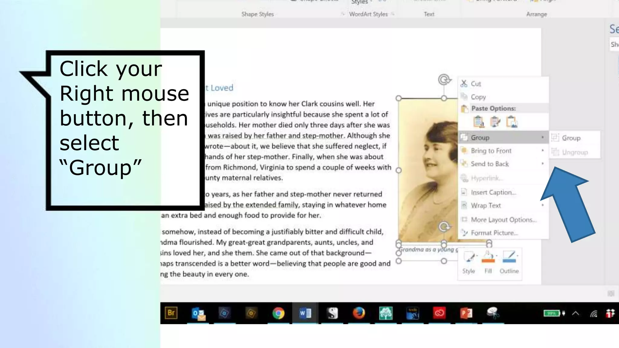Choose the Merge Formatting paste icon

(x=495, y=122)
